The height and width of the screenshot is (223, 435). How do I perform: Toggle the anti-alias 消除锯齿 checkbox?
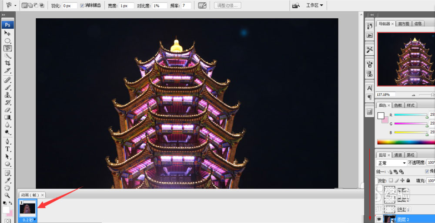click(82, 5)
